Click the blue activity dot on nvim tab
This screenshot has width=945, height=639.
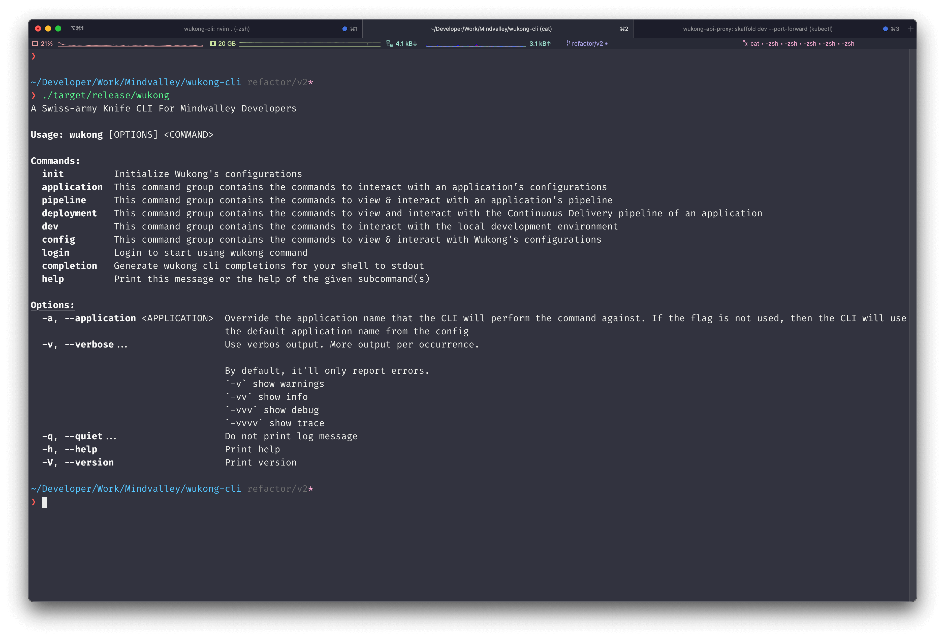[x=344, y=29]
